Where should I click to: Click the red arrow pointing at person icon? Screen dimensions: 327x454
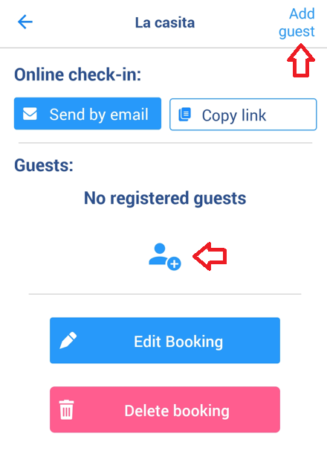point(210,257)
